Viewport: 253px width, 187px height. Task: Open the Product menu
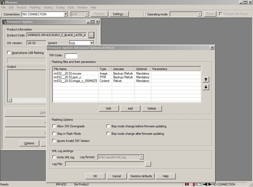coord(22,7)
